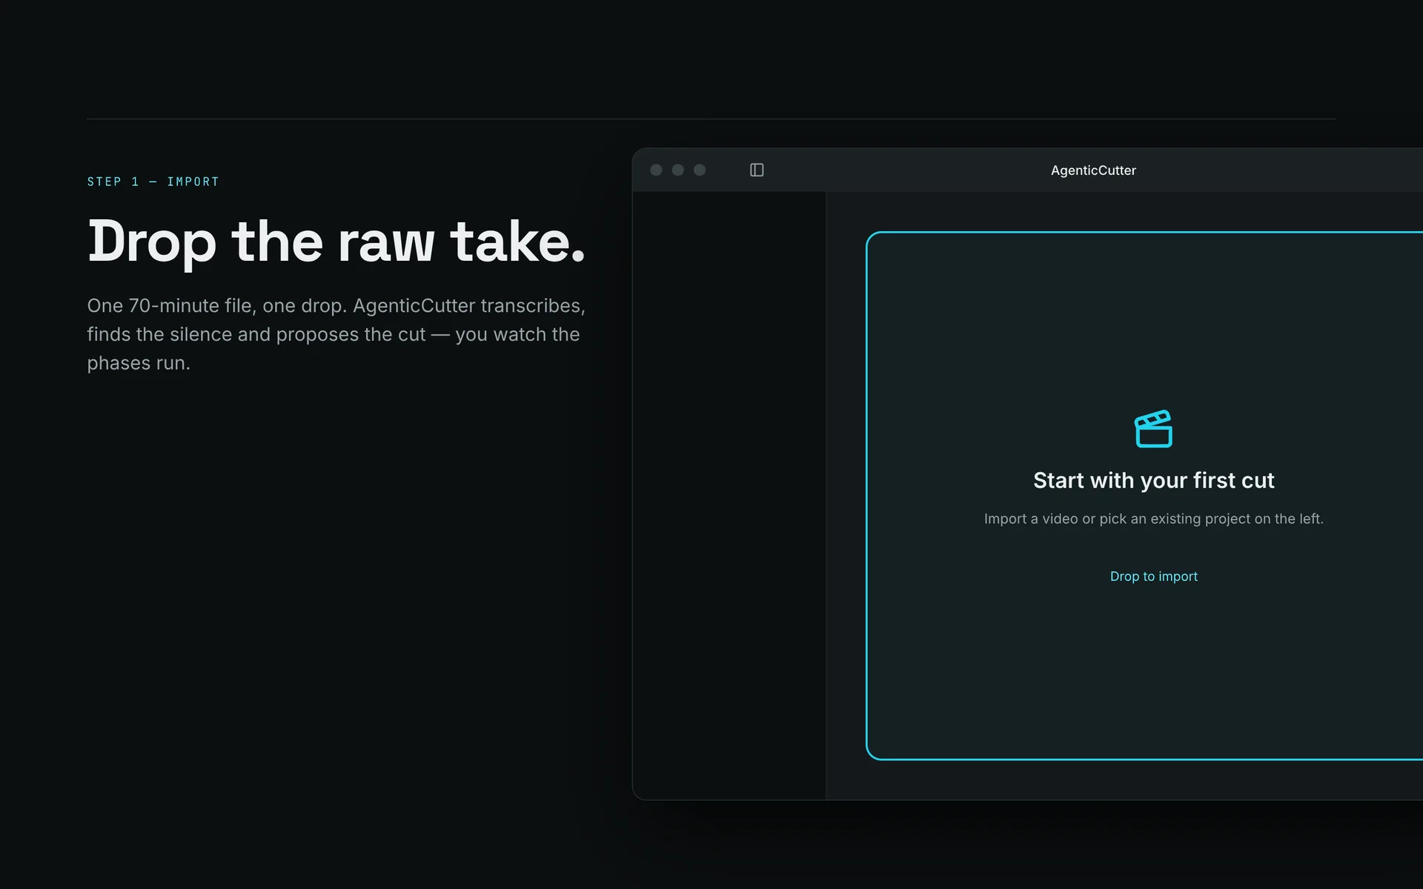Click the 'STEP 1 — IMPORT' label
The width and height of the screenshot is (1423, 889).
[153, 182]
